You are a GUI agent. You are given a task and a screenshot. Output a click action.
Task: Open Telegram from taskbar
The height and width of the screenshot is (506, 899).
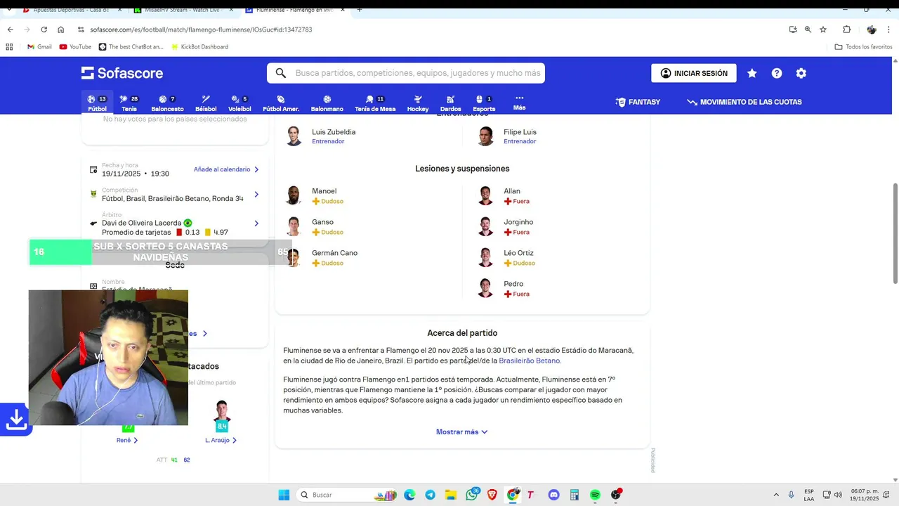(430, 495)
